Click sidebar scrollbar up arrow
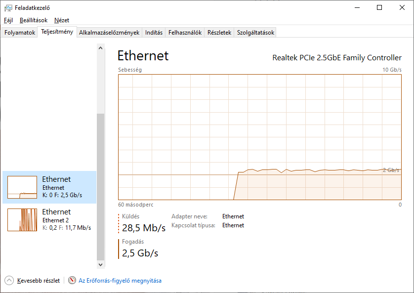The image size is (414, 293). coord(100,48)
